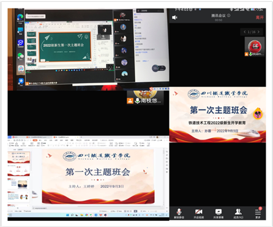
Task: Select the highlighted Home ribbon tab in WPS
Action: click(35, 140)
